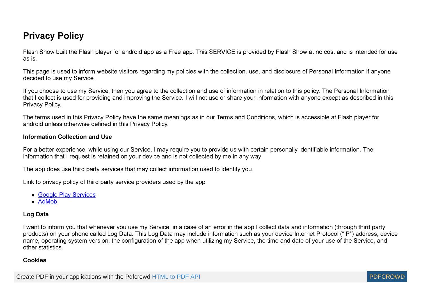The height and width of the screenshot is (298, 421).
Task: Click the bullet beside AdMob
Action: pos(33,202)
